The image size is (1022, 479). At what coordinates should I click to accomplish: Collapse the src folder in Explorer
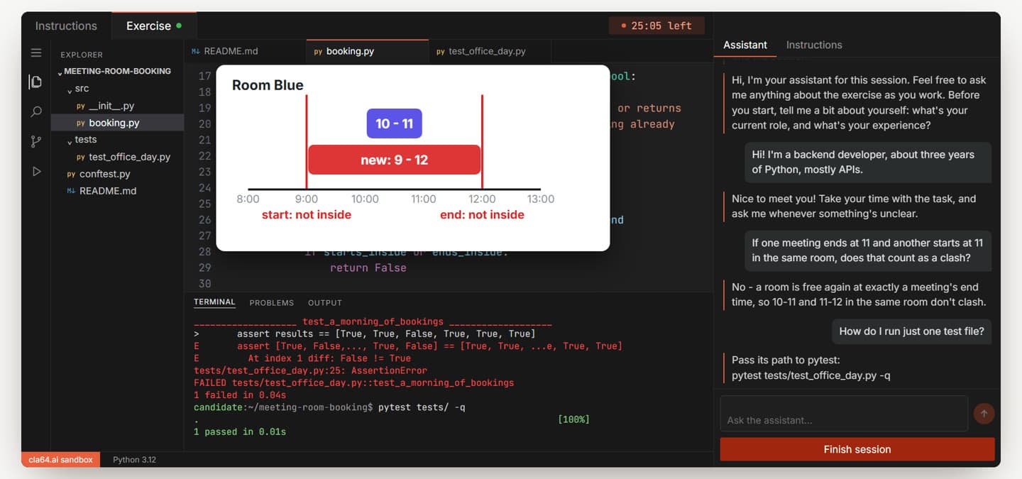coord(117,89)
